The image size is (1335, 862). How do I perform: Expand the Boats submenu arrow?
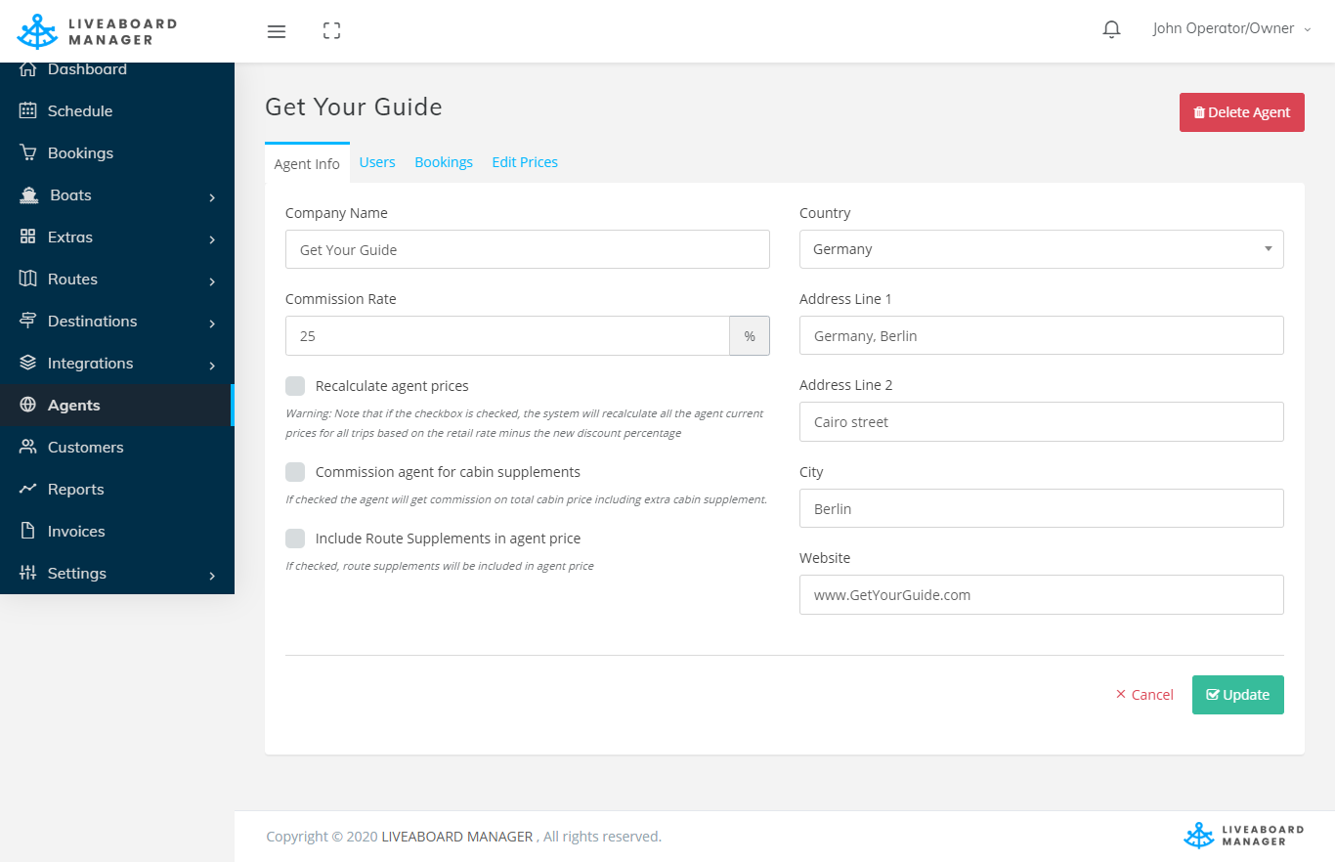(212, 196)
